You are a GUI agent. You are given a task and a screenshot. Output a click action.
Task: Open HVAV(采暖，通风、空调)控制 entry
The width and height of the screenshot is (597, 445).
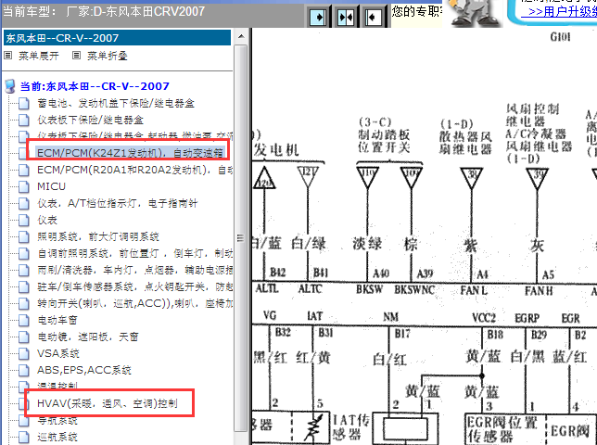[108, 403]
